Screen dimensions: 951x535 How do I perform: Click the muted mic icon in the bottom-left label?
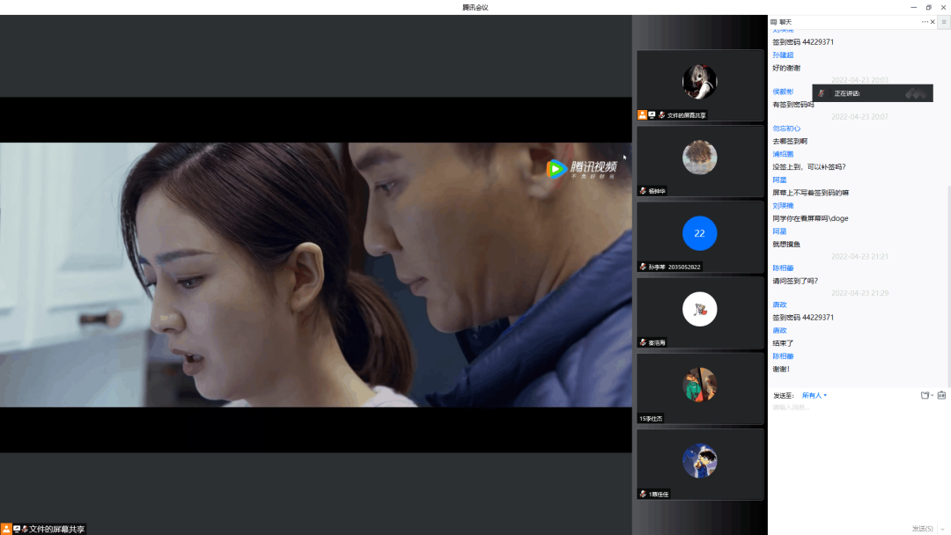[25, 529]
